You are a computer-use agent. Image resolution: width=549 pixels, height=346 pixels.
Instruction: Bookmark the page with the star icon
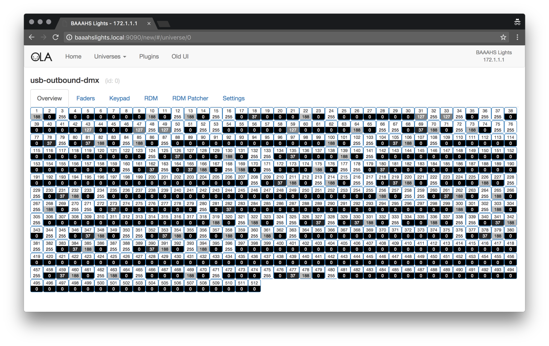coord(503,37)
